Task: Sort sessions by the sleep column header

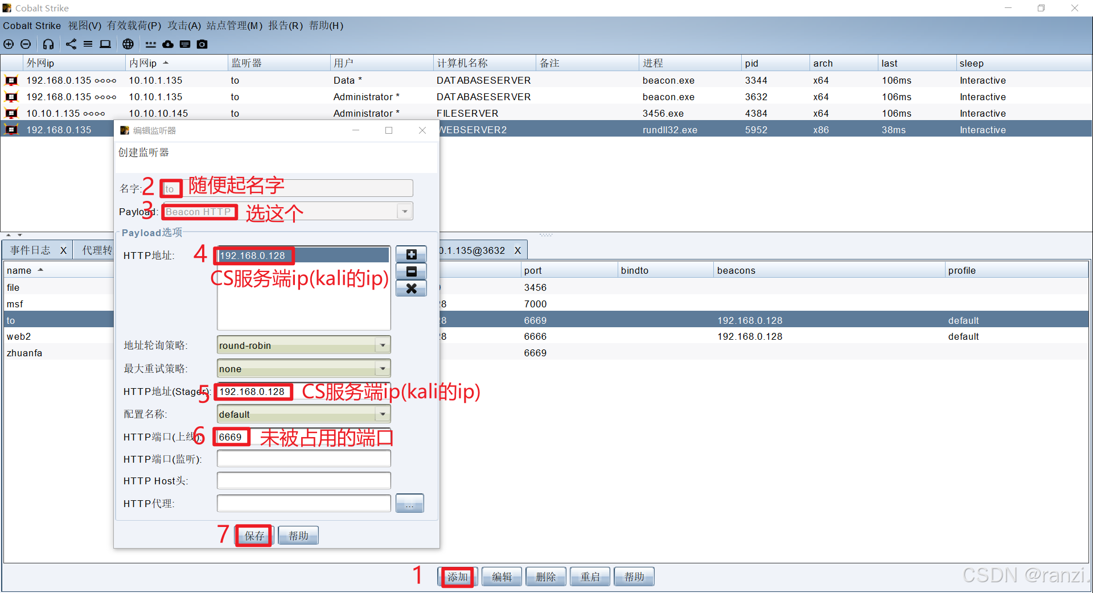Action: point(1024,63)
